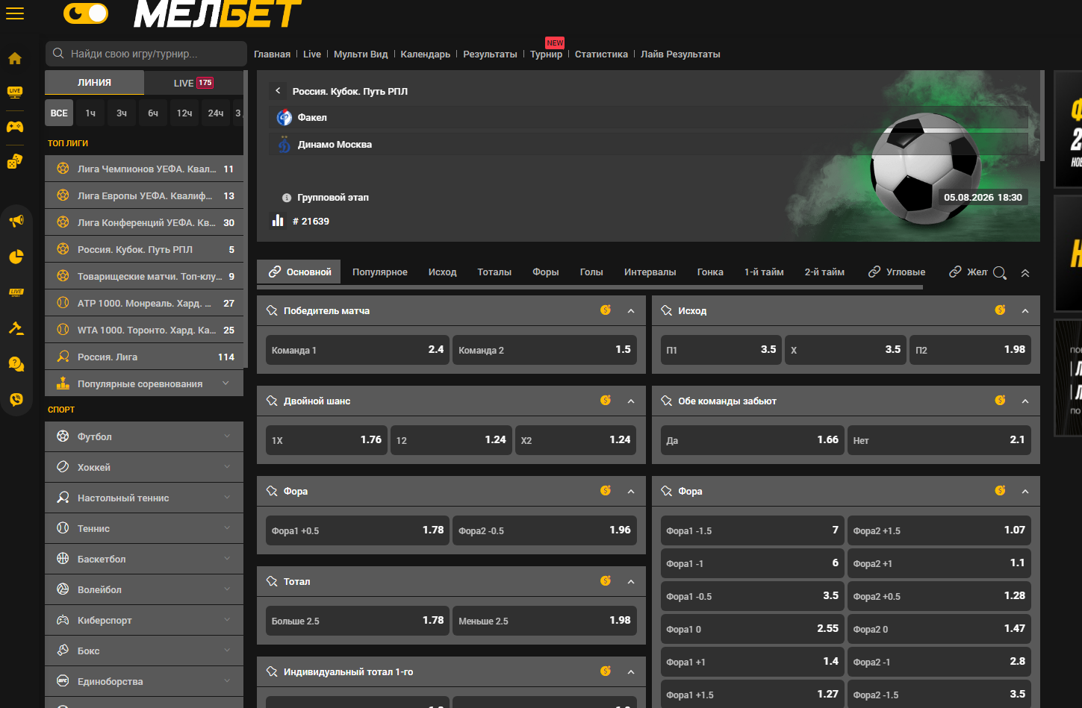This screenshot has width=1082, height=708.
Task: Switch to the Основной markets tab
Action: point(299,272)
